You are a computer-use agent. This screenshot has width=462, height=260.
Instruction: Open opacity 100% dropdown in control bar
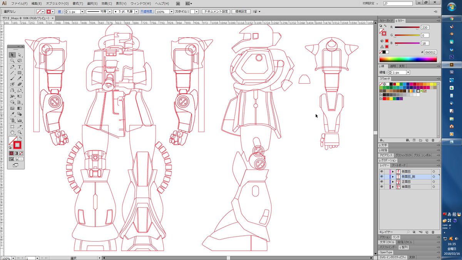point(171,12)
